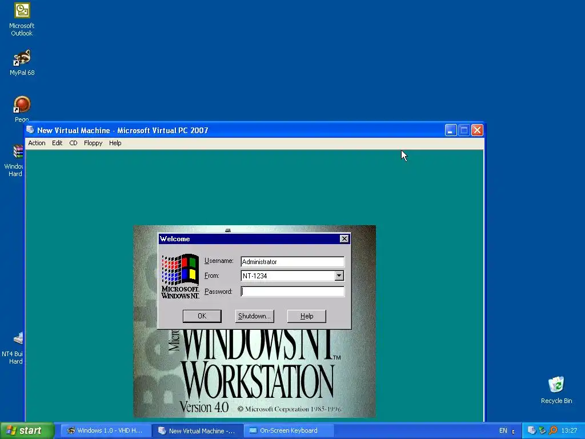The height and width of the screenshot is (439, 585).
Task: Click OK in the Welcome dialog
Action: [202, 316]
